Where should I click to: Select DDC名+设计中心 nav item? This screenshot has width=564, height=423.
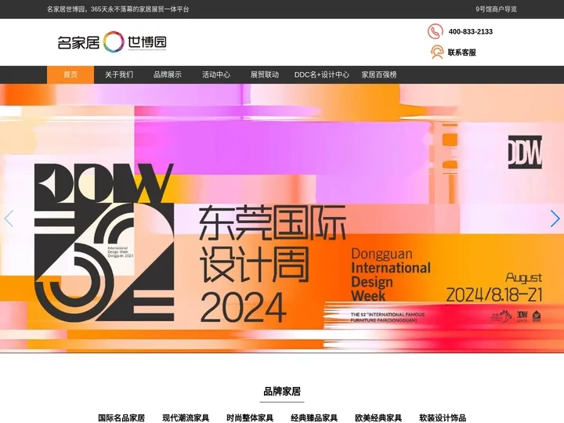(x=322, y=74)
